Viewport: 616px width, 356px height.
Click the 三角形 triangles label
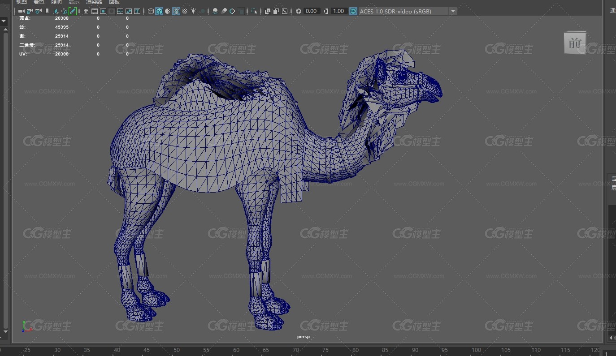pyautogui.click(x=27, y=45)
